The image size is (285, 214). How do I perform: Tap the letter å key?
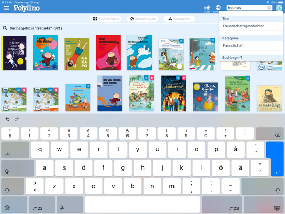(236, 150)
